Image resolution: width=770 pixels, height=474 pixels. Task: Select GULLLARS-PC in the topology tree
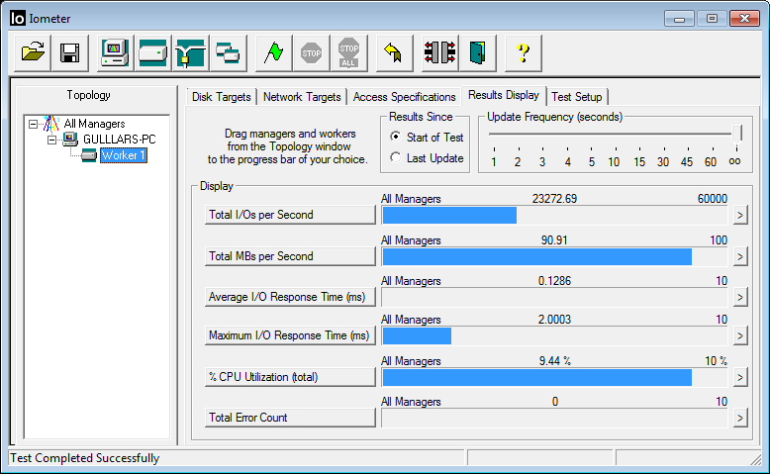coord(120,140)
